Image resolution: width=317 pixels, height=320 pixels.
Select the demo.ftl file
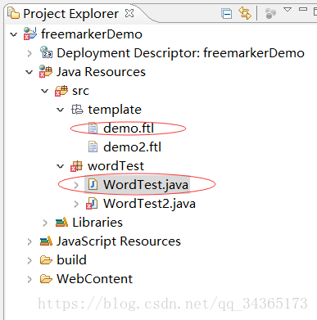pos(129,128)
